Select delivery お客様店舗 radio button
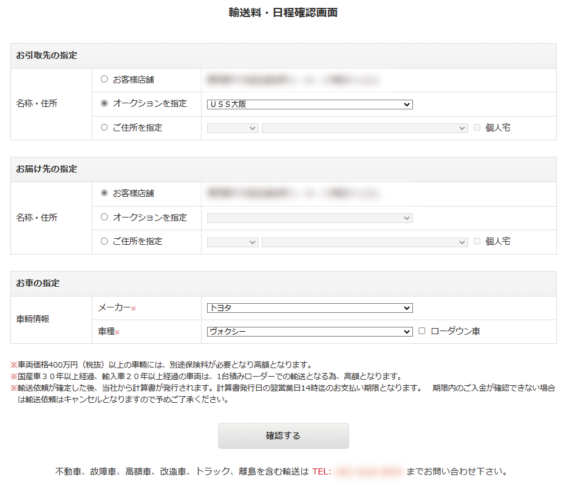Viewport: 569px width, 483px height. 104,193
